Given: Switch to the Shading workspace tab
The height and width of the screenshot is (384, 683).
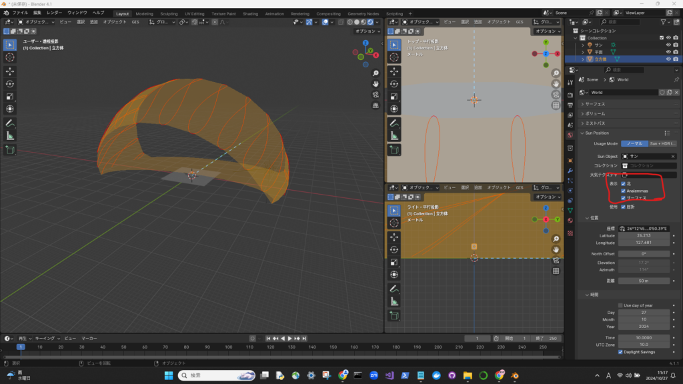Looking at the screenshot, I should point(250,13).
